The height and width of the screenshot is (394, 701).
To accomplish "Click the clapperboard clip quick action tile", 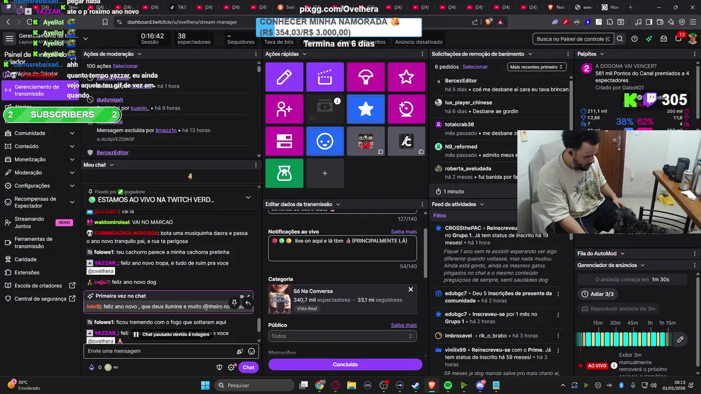I will [325, 77].
